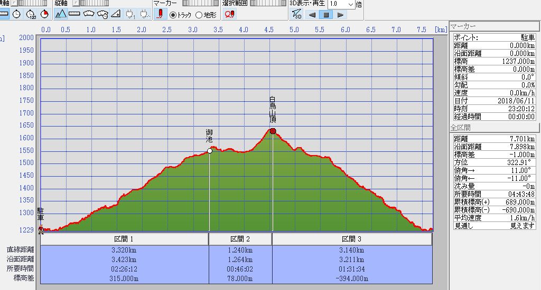
Task: Click the 標高 1237.000m value
Action: 518,61
